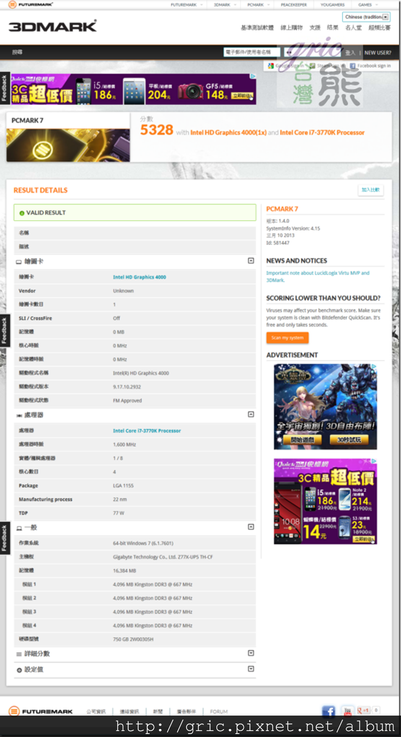This screenshot has width=401, height=737.
Task: Open the 公司資訊 footer link
Action: click(96, 712)
